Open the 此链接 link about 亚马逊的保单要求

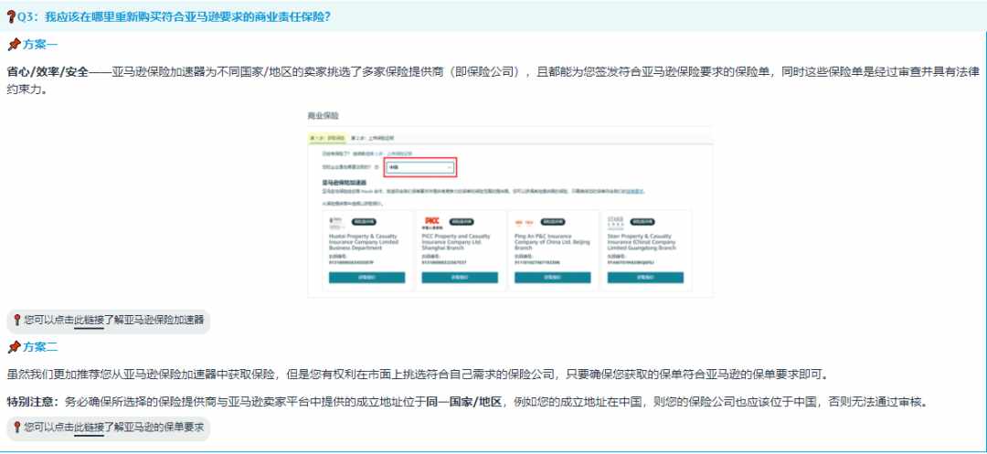89,427
